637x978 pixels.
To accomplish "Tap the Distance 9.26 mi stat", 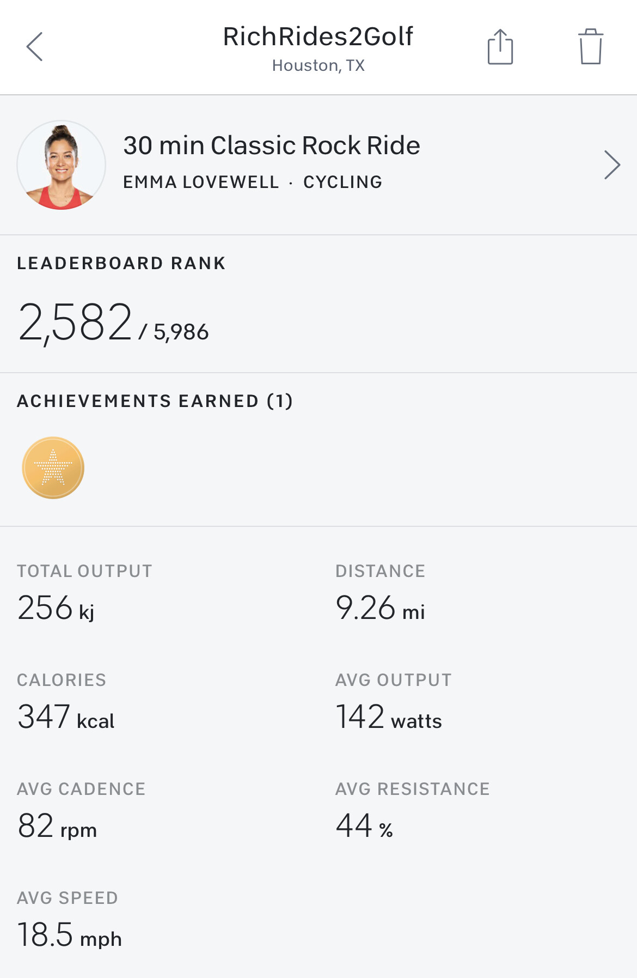I will point(380,608).
